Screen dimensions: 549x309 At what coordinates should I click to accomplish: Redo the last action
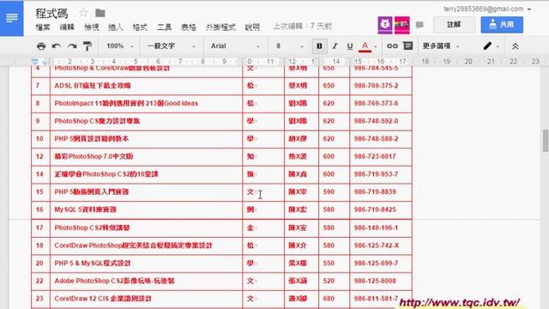click(72, 45)
